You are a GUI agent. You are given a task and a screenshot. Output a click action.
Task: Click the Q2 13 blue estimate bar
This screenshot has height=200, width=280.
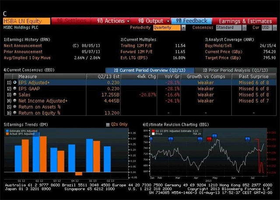coord(107,159)
